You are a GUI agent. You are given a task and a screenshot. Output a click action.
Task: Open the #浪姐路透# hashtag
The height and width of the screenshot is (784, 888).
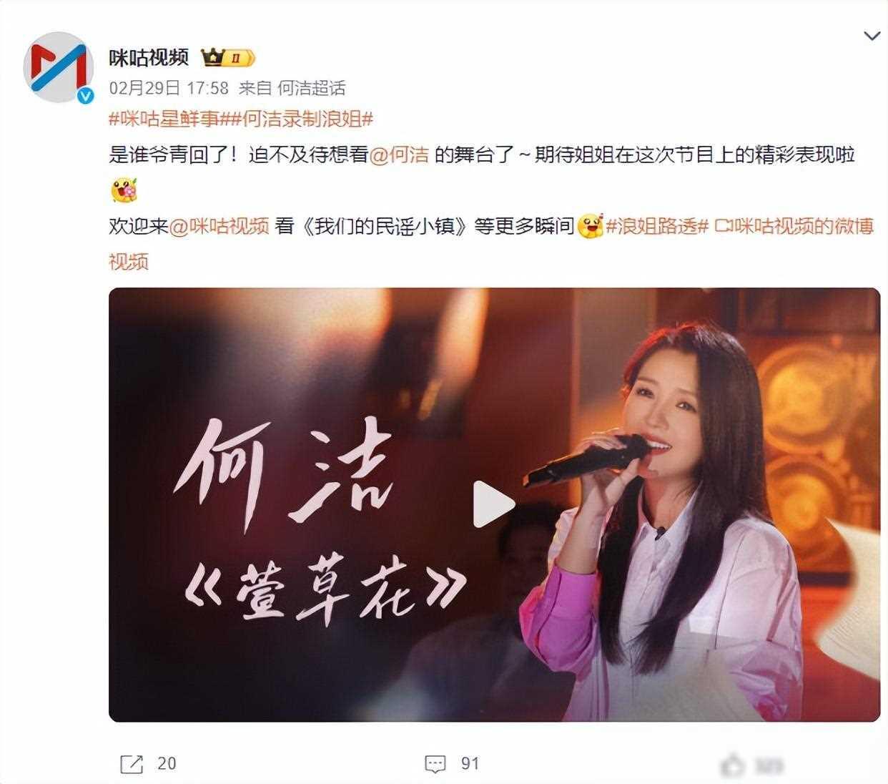coord(656,226)
